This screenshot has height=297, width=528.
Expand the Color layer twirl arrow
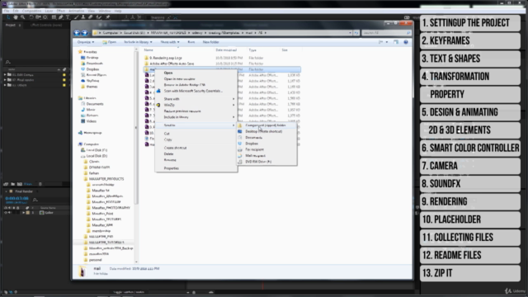[23, 213]
